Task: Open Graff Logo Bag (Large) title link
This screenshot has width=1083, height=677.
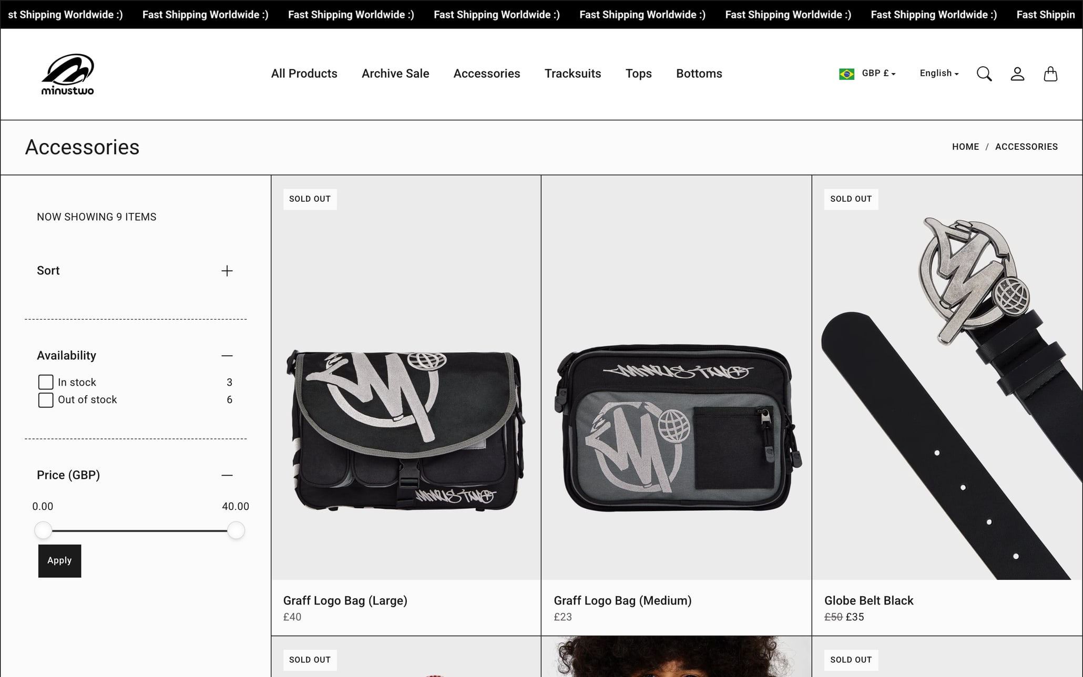Action: [x=345, y=601]
